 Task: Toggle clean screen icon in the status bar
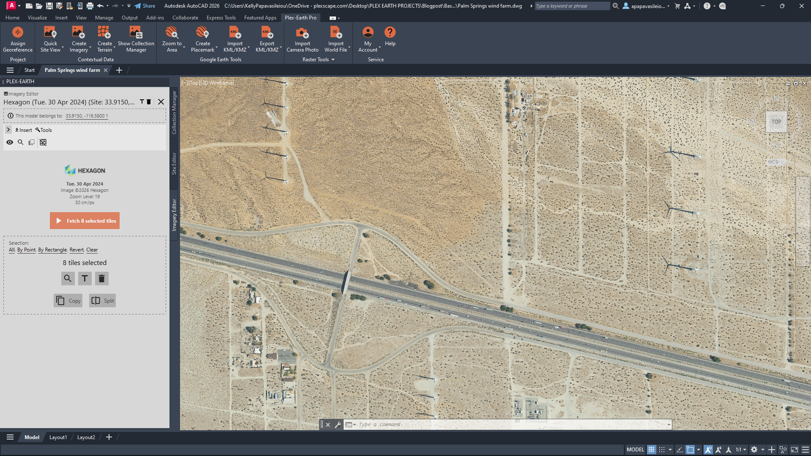[795, 450]
